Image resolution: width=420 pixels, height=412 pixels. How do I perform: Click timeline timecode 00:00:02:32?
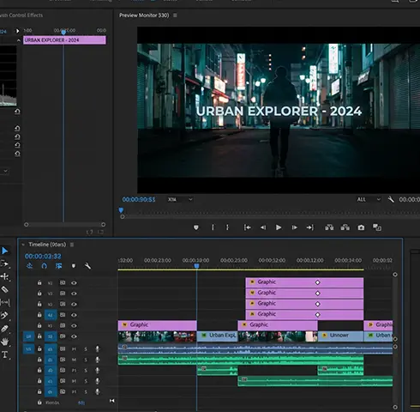43,257
